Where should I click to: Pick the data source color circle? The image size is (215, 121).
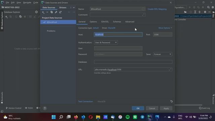[143, 9]
